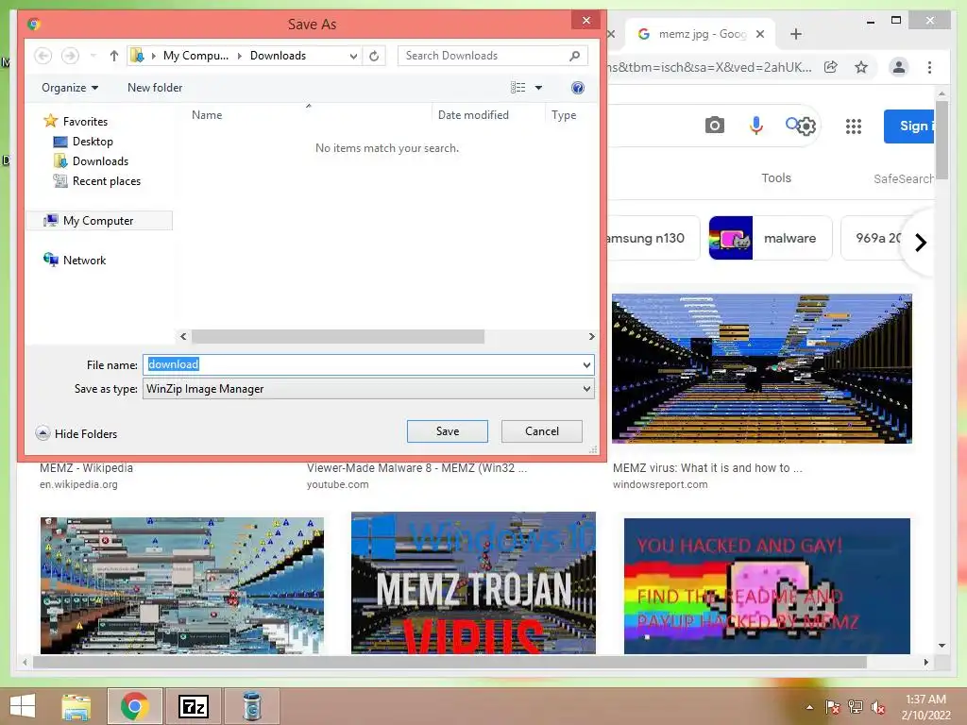Open MEMZ TROJAN VIRUS thumbnail

point(474,582)
